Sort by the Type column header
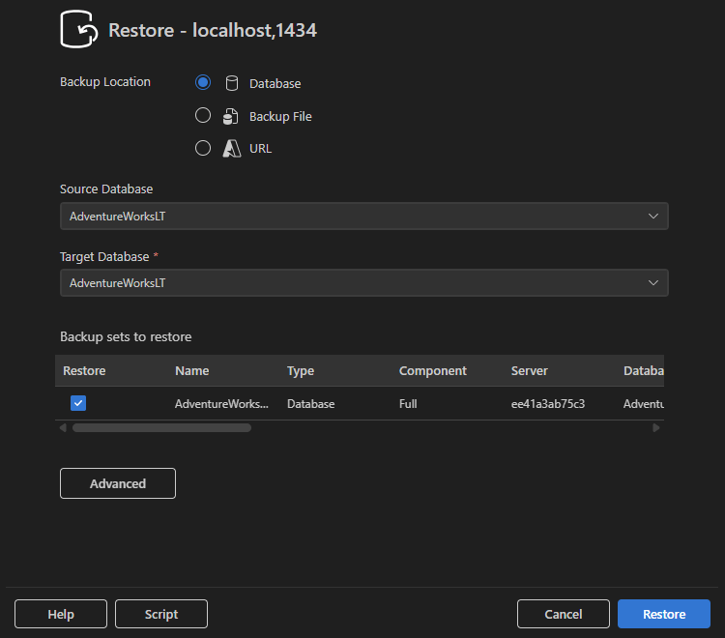 [x=301, y=371]
